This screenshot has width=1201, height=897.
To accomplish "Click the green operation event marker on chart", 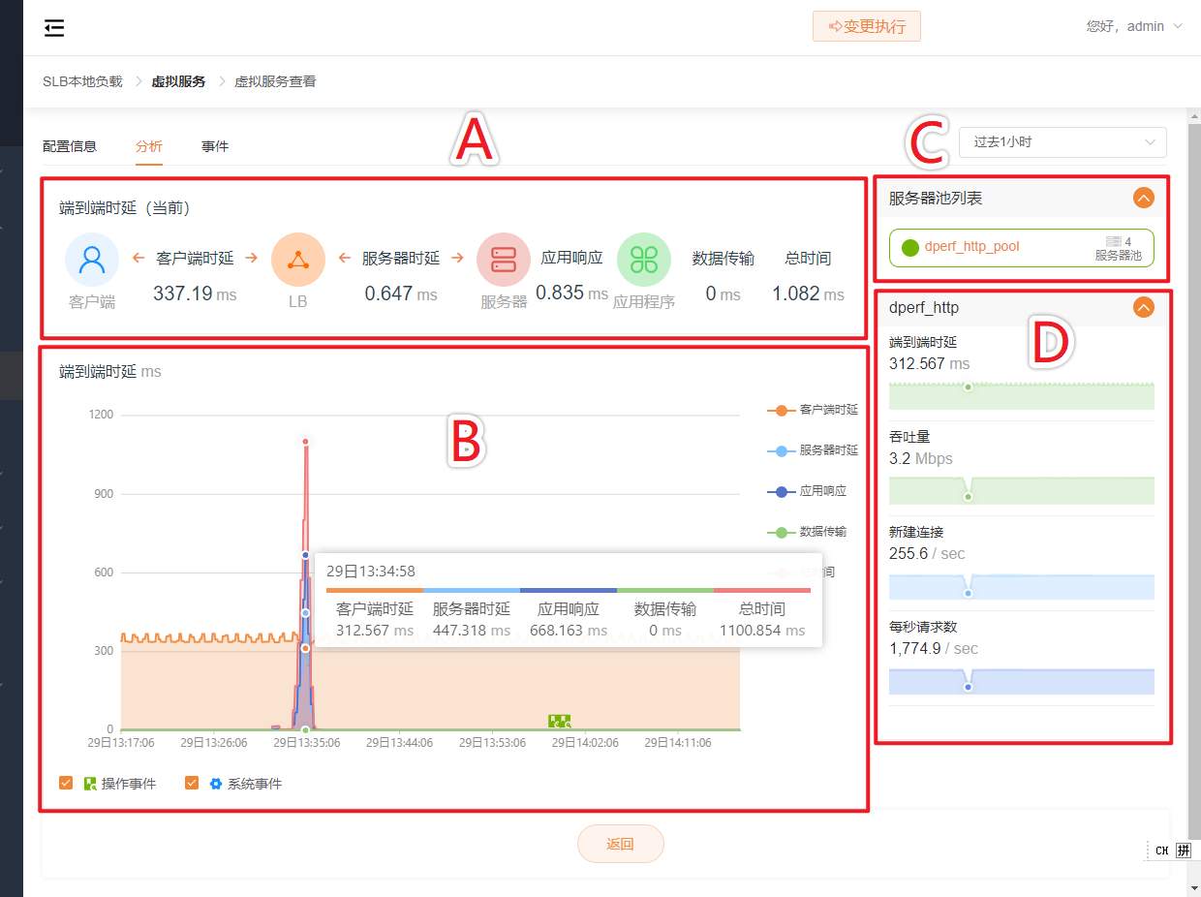I will tap(559, 721).
